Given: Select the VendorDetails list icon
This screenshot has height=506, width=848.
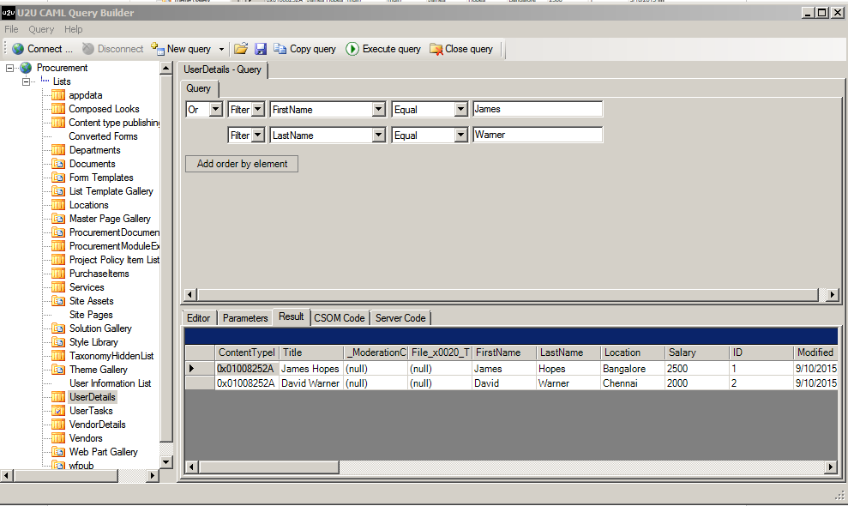Looking at the screenshot, I should 58,425.
